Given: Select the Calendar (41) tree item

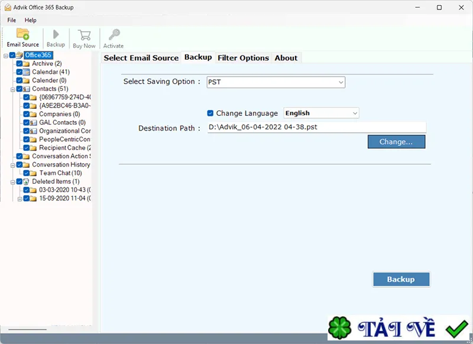Looking at the screenshot, I should pyautogui.click(x=51, y=72).
